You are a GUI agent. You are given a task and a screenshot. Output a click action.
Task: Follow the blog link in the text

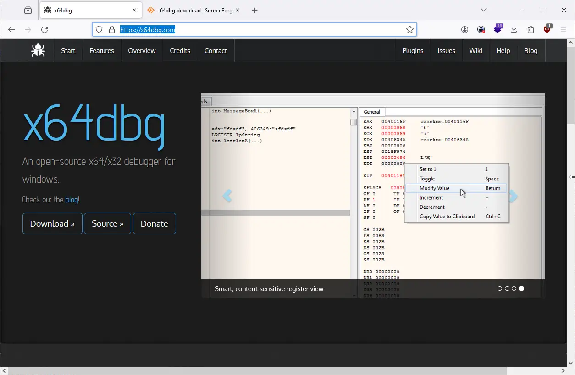coord(72,200)
